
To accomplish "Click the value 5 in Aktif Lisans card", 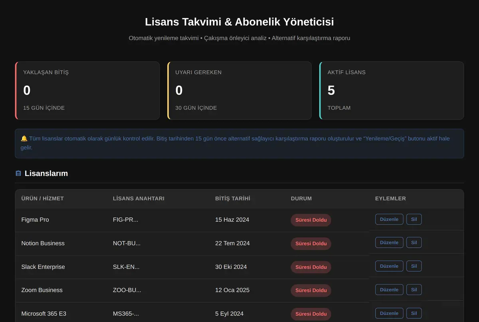I will [x=331, y=91].
